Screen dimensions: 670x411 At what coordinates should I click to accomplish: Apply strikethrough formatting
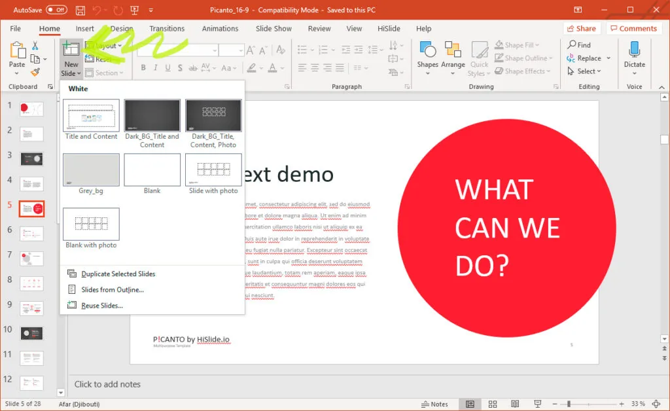(193, 67)
